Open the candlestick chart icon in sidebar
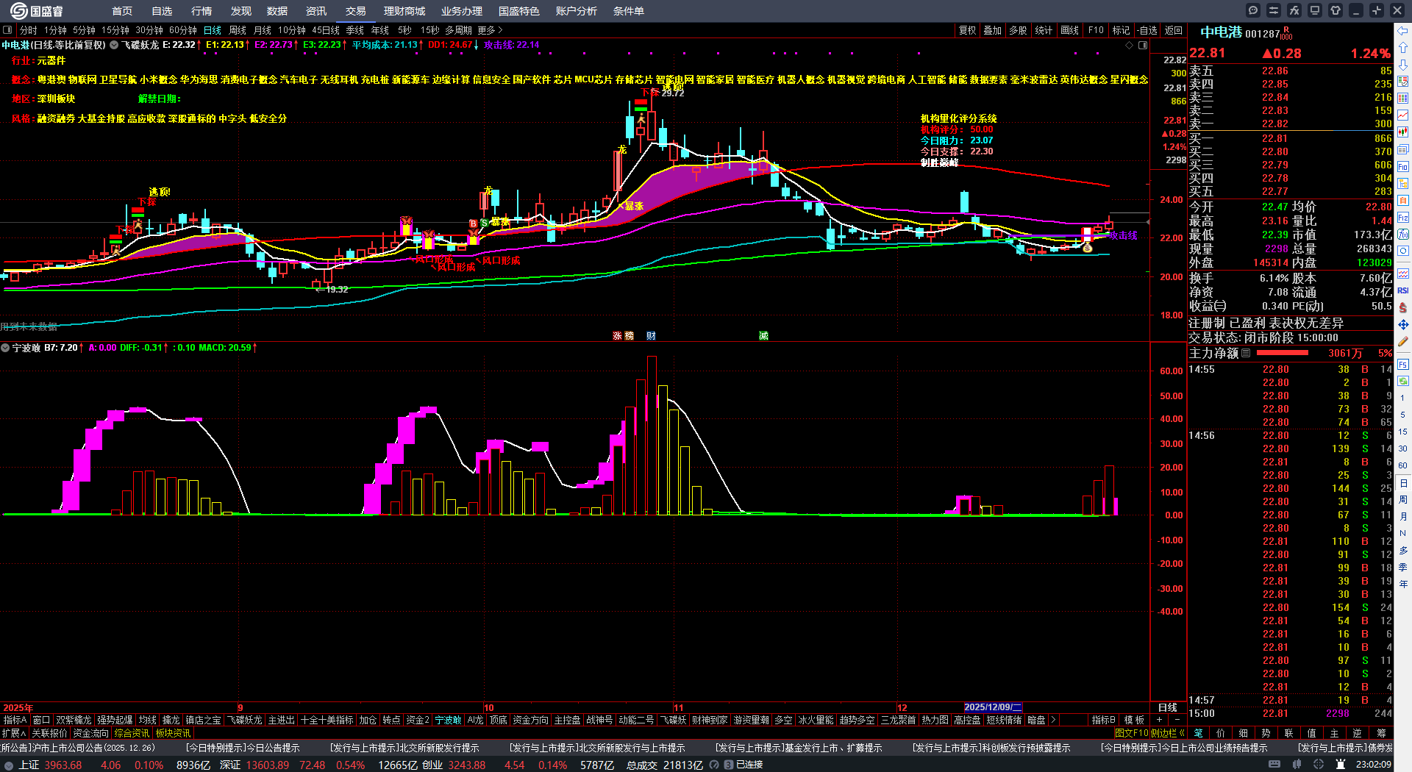 [1403, 132]
